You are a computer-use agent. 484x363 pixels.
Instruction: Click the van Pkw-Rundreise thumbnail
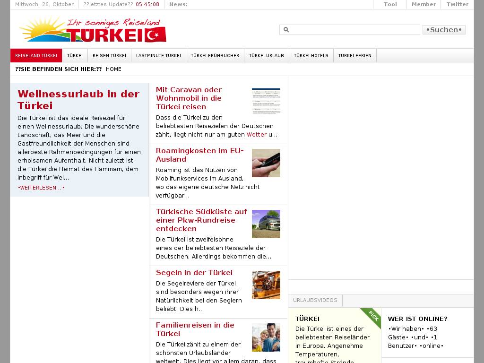point(266,224)
